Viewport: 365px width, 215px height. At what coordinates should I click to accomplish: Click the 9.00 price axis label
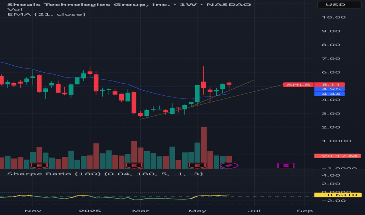(x=331, y=31)
